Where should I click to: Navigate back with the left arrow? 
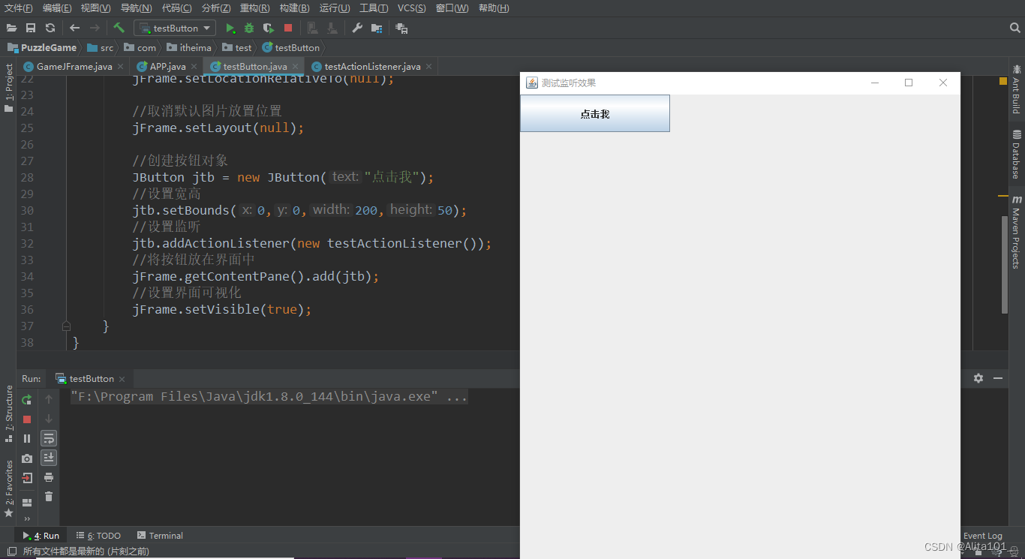tap(74, 28)
